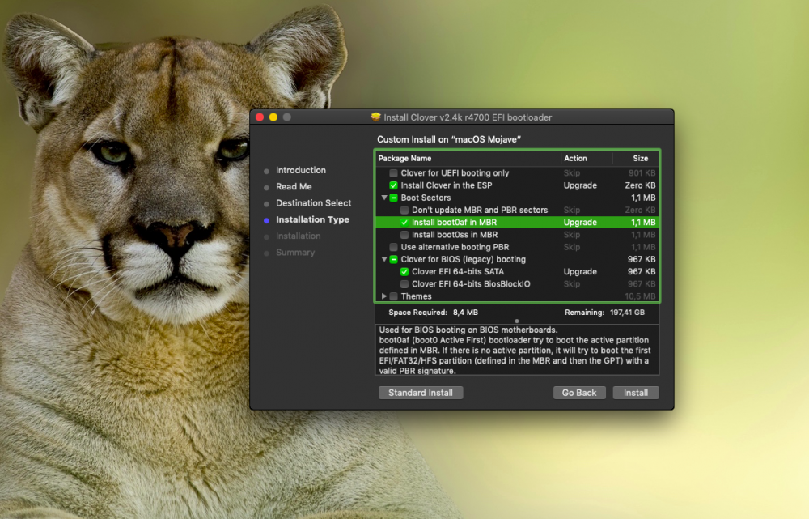Enable Clover for UEFI booting only checkbox
809x519 pixels.
click(394, 173)
